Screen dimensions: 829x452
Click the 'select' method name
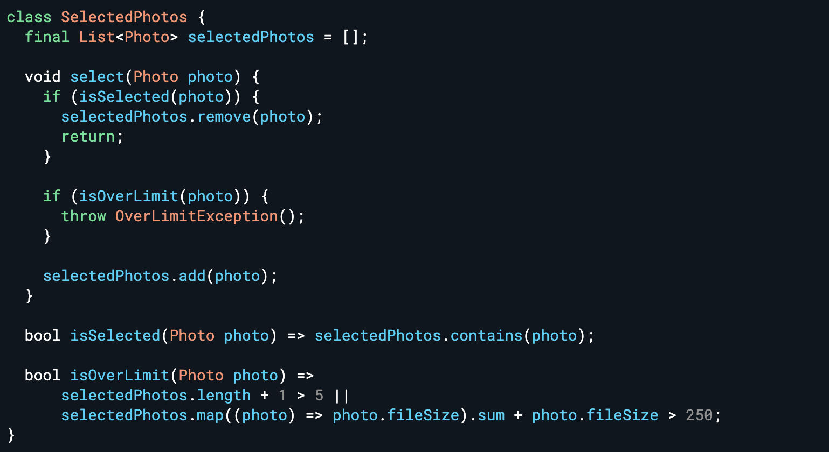point(97,77)
